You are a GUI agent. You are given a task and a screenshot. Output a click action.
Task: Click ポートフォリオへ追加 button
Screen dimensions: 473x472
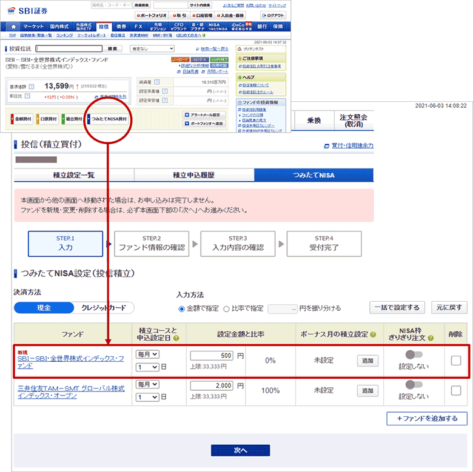click(204, 124)
